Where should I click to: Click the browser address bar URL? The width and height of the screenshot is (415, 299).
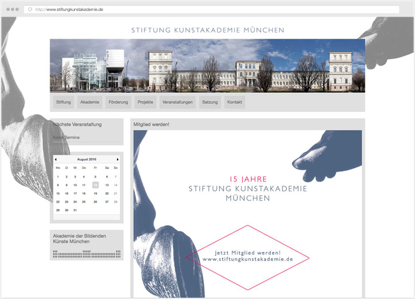coord(69,10)
